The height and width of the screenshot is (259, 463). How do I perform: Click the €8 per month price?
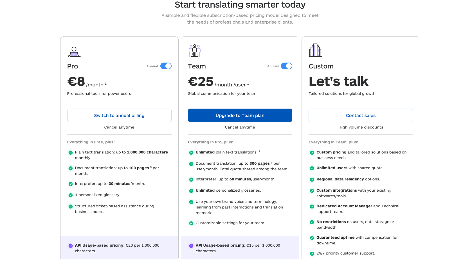point(76,82)
